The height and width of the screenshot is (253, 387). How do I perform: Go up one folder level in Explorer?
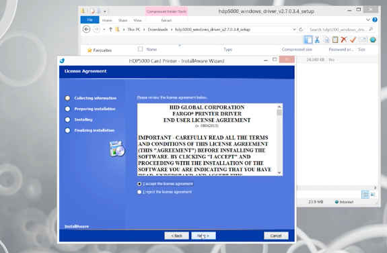(110, 30)
